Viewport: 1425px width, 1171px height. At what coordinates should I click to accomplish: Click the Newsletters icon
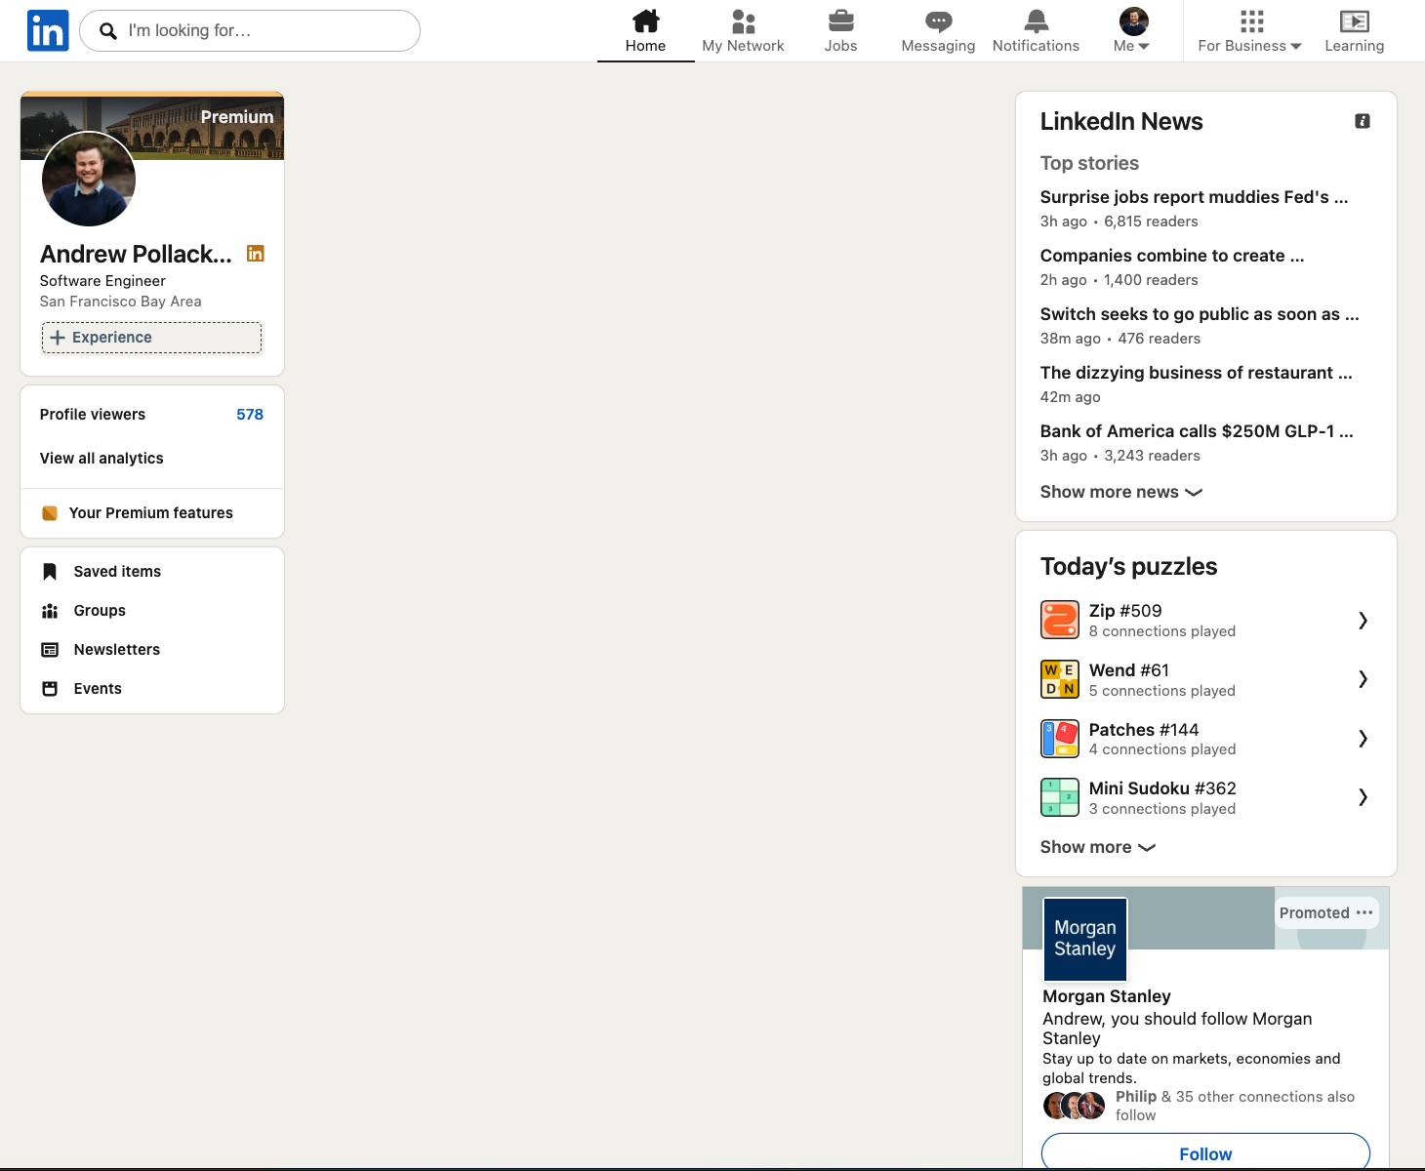(x=50, y=650)
